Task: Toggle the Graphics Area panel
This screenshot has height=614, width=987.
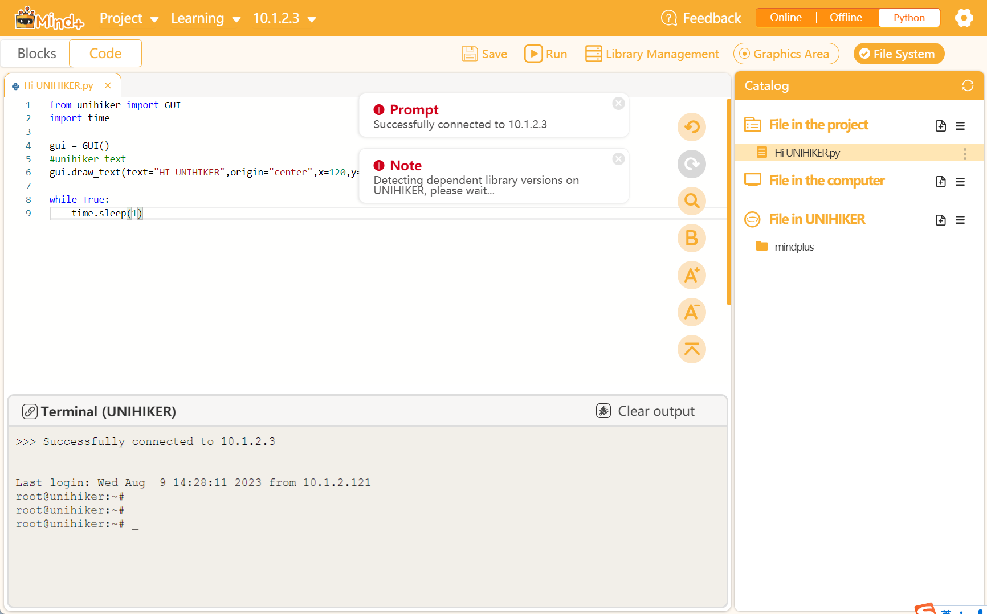Action: 786,54
